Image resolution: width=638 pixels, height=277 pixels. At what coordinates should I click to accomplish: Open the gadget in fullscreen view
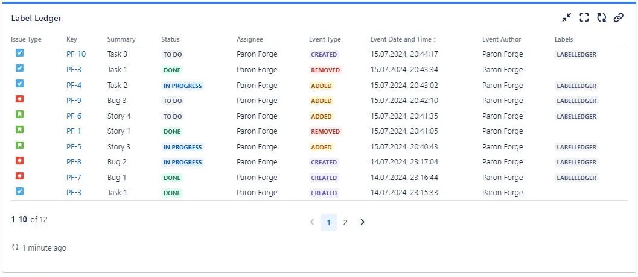(584, 17)
